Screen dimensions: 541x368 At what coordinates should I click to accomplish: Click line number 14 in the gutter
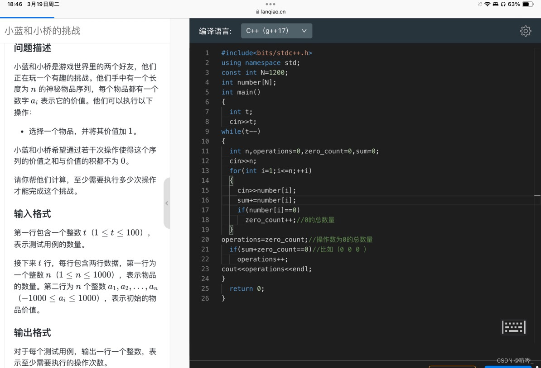[205, 180]
